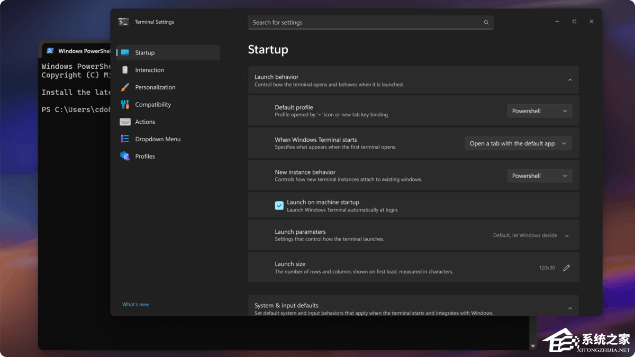The width and height of the screenshot is (635, 357).
Task: Go to the Interaction settings page
Action: 168,70
